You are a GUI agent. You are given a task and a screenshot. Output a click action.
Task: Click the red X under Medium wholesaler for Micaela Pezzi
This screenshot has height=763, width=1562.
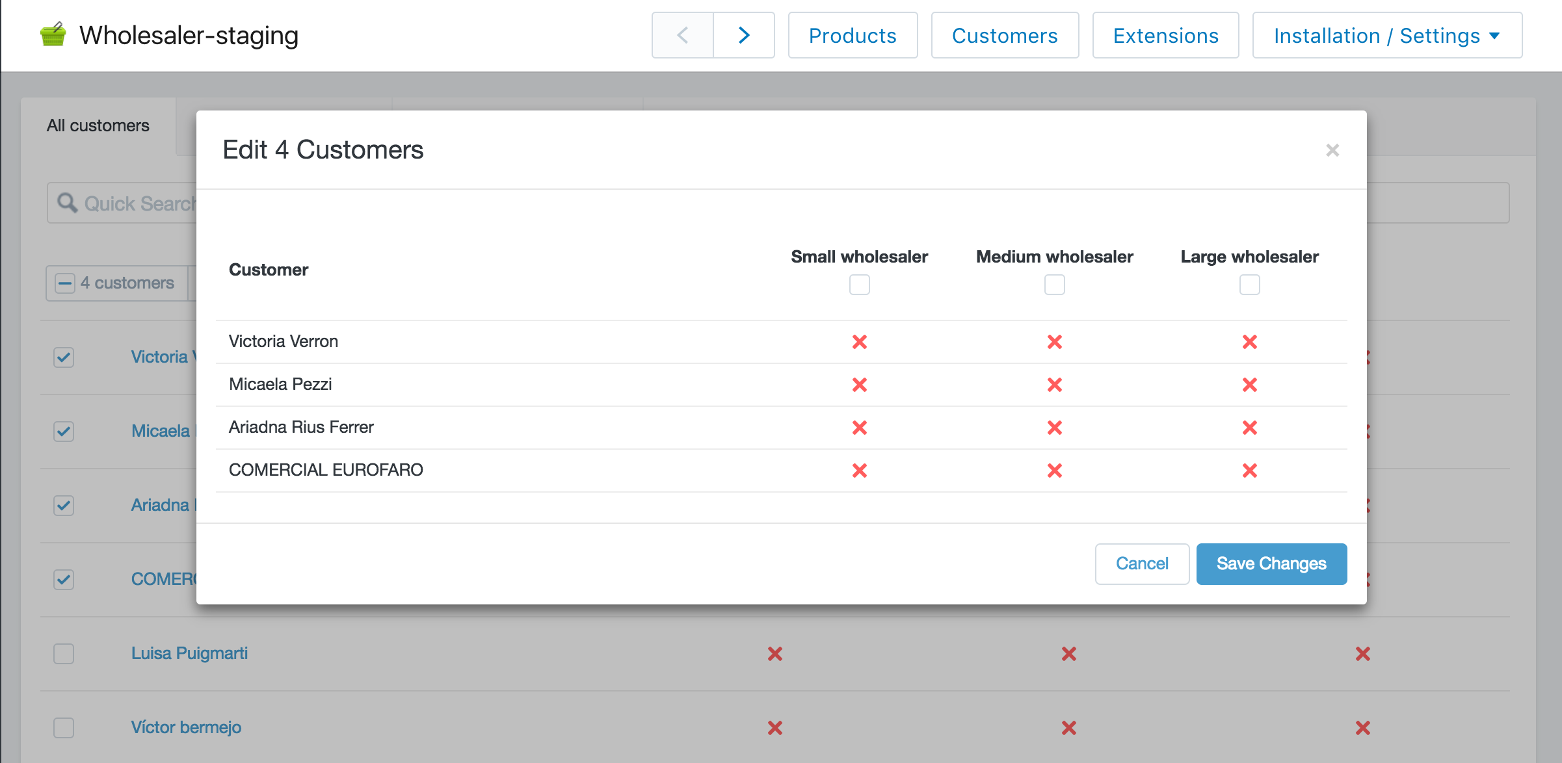(x=1054, y=384)
